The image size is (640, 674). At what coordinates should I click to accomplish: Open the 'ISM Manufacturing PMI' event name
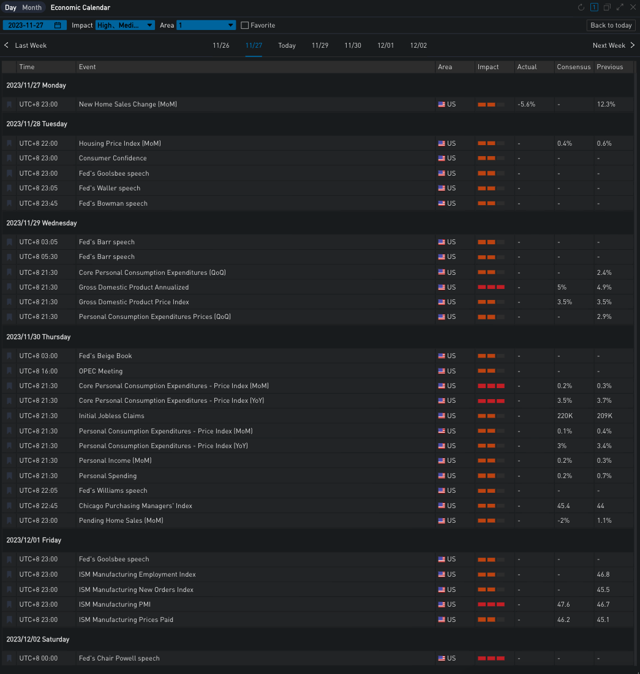click(x=115, y=604)
